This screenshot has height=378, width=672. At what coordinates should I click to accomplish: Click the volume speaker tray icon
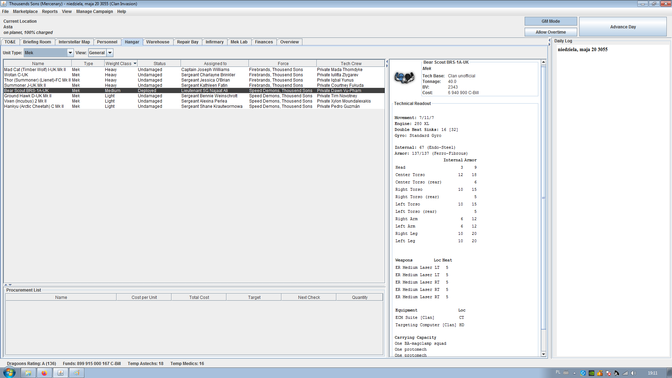(633, 373)
